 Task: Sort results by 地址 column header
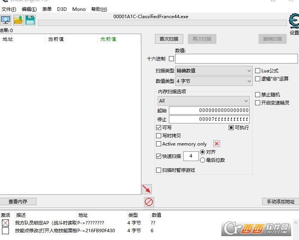[23, 39]
